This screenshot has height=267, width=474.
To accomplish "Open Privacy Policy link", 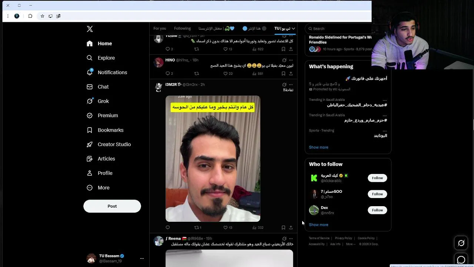I will pyautogui.click(x=344, y=238).
